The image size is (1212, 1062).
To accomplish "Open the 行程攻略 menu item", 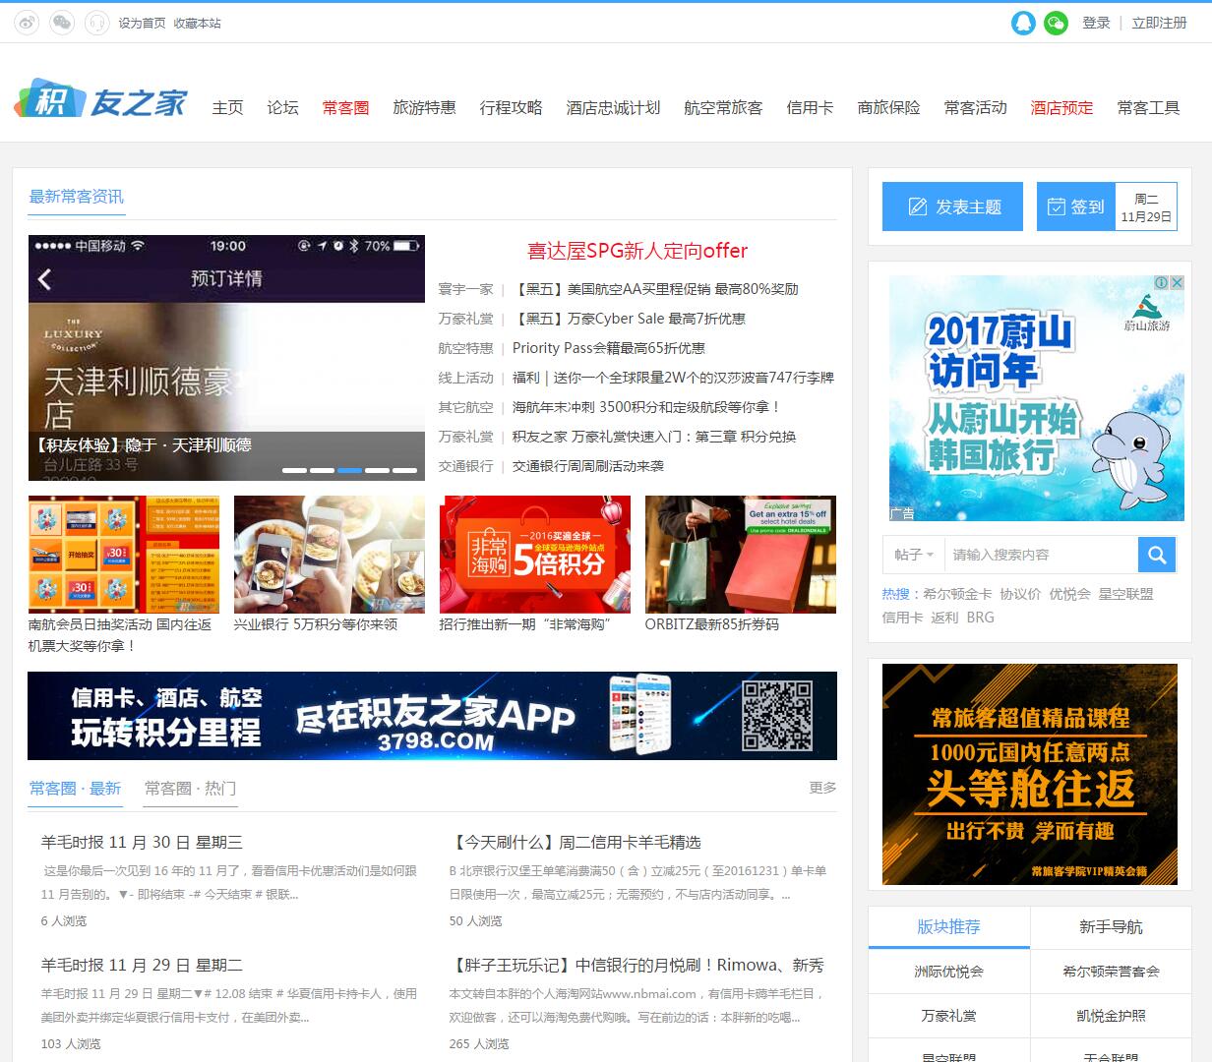I will [511, 107].
